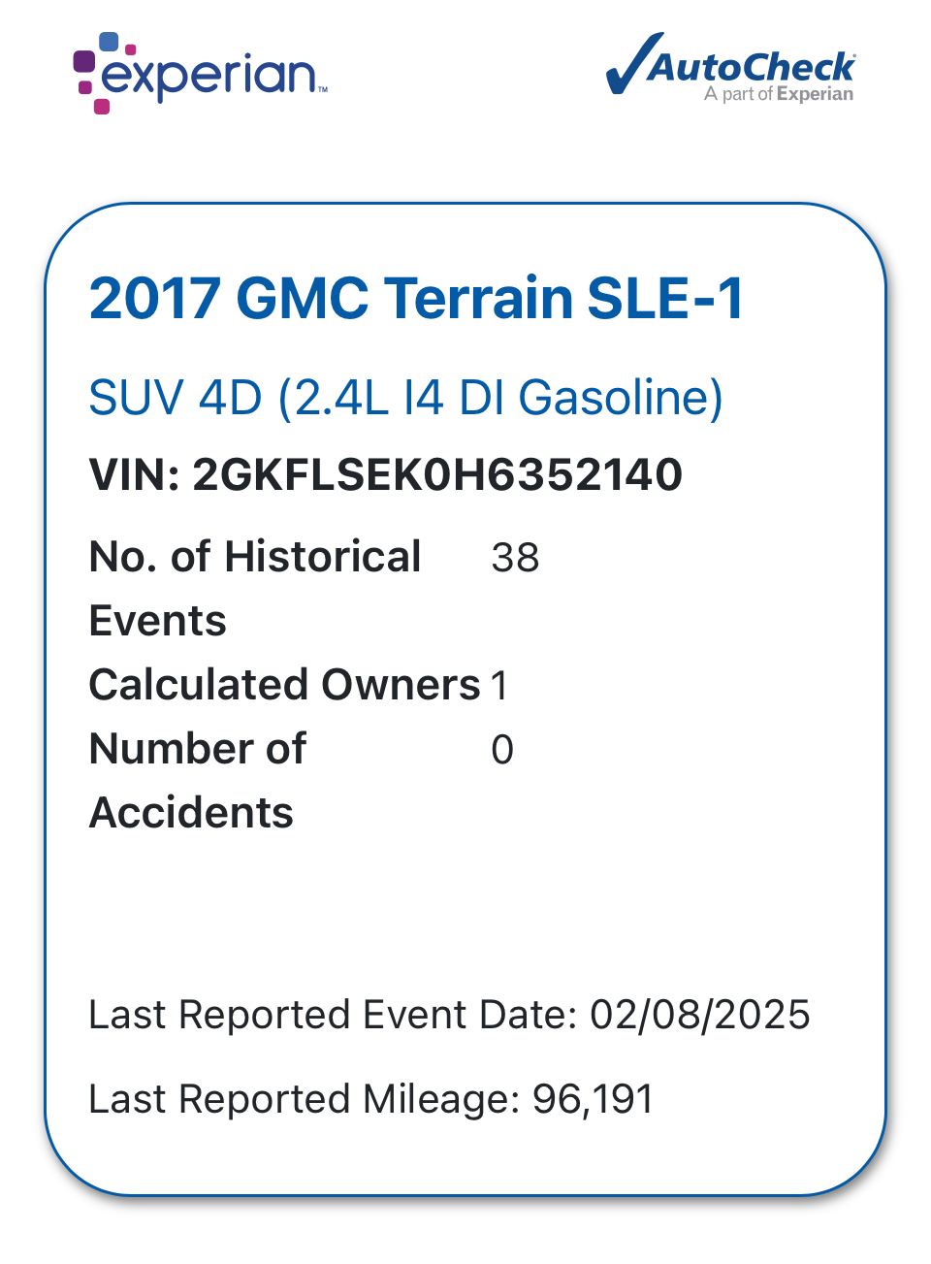Viewport: 931px width, 1264px height.
Task: Click the date 02/08/2025
Action: tap(700, 1015)
